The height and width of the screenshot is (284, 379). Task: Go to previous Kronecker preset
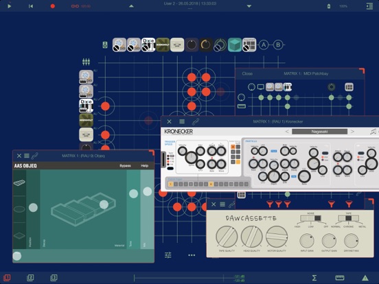[x=287, y=132]
